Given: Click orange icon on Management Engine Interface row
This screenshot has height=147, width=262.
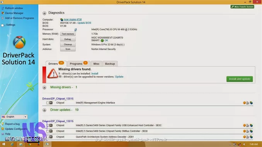Looking at the screenshot, I should tap(244, 103).
